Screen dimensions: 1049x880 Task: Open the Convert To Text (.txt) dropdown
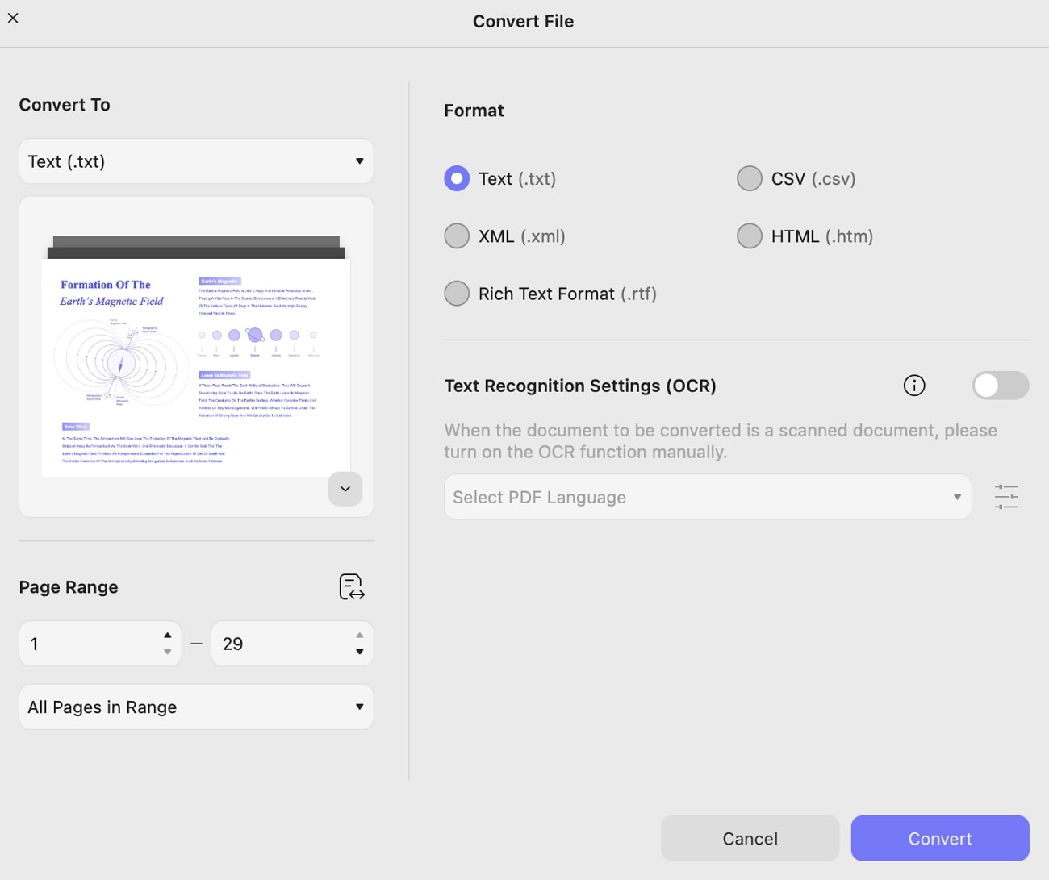coord(196,161)
